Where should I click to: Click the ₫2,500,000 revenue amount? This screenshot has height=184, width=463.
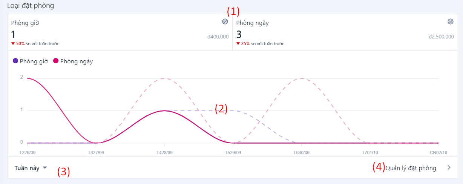441,37
